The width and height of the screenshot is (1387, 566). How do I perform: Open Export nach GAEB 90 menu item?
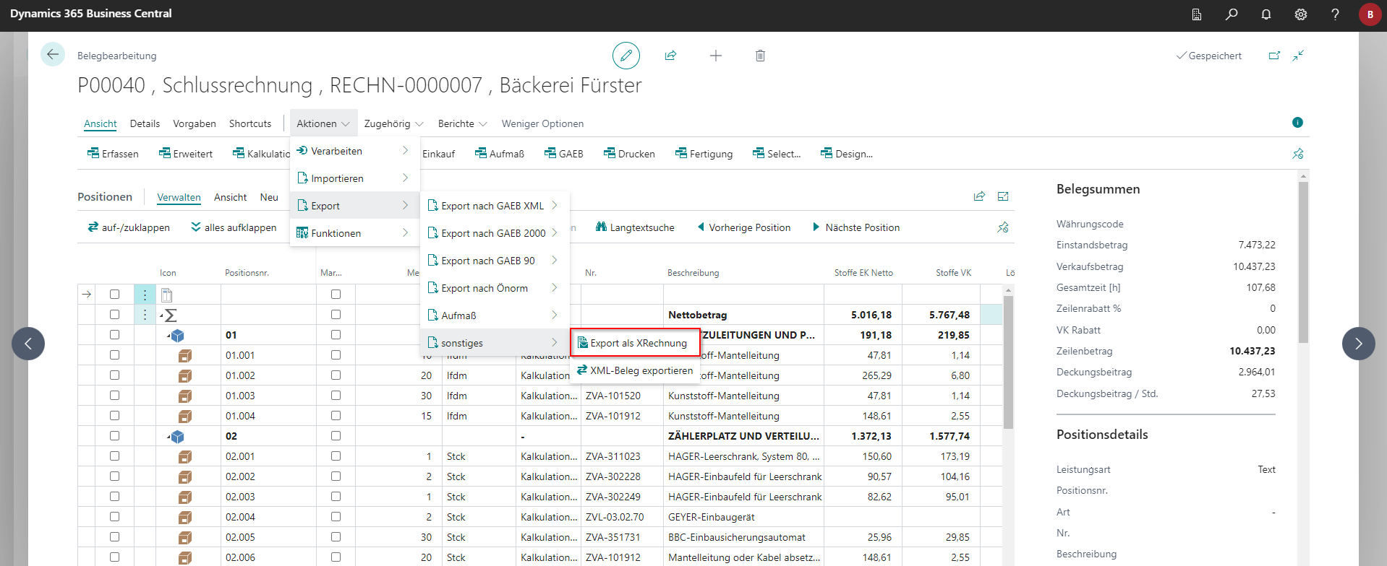495,261
